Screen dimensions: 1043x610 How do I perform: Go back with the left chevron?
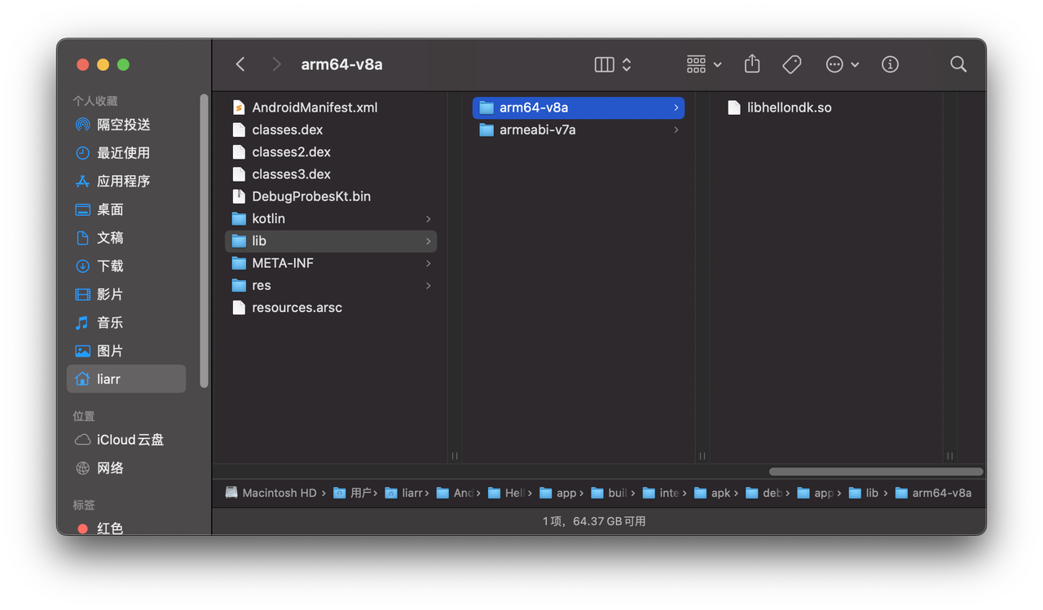tap(240, 64)
